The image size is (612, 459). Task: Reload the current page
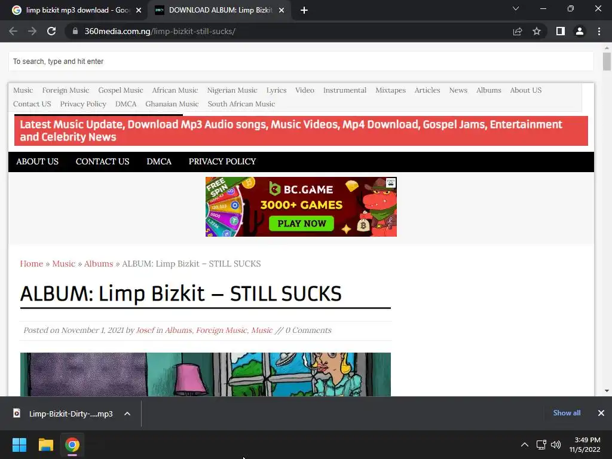[x=51, y=31]
